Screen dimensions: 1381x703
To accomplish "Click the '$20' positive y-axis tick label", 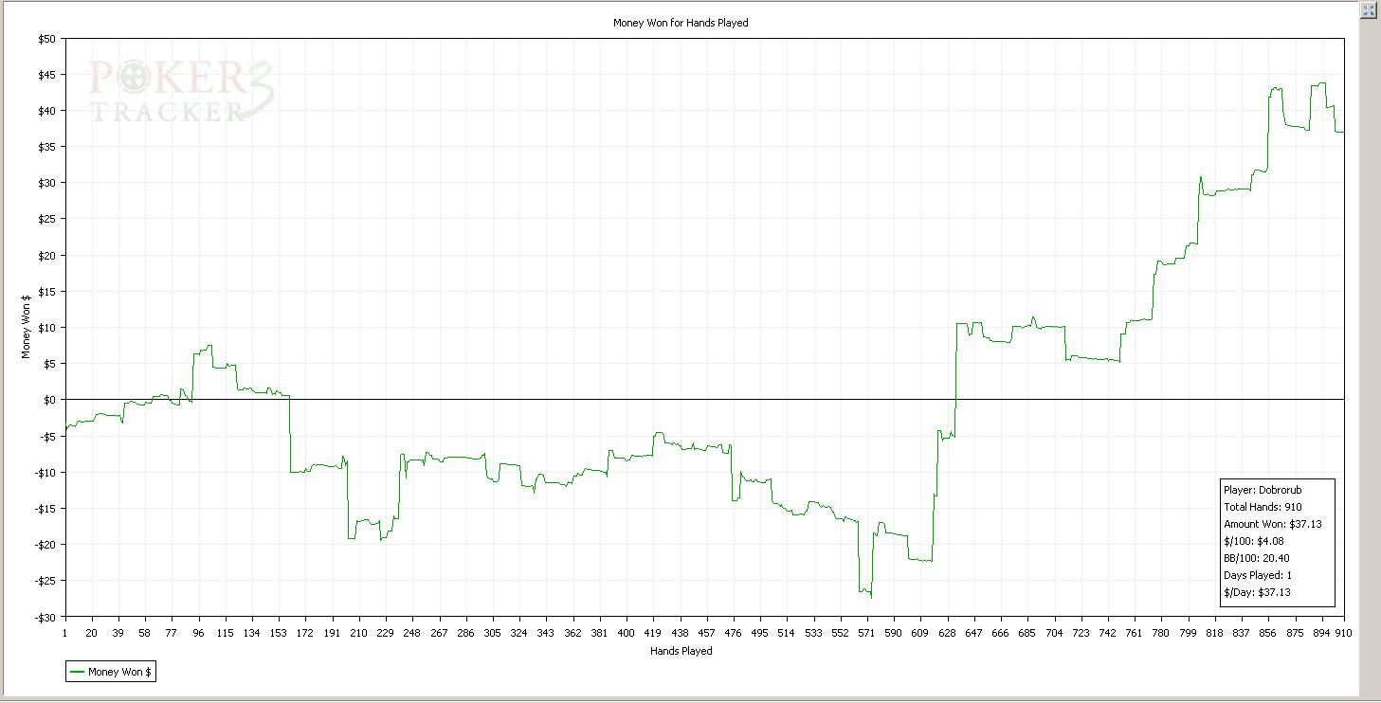I will [x=47, y=255].
